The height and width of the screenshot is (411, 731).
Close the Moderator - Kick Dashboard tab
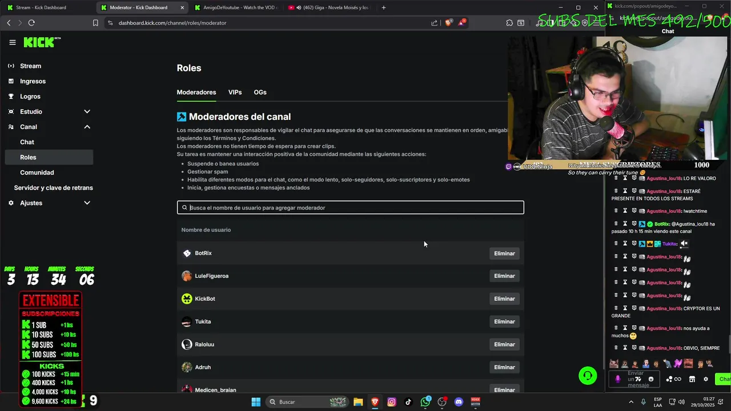click(x=182, y=7)
